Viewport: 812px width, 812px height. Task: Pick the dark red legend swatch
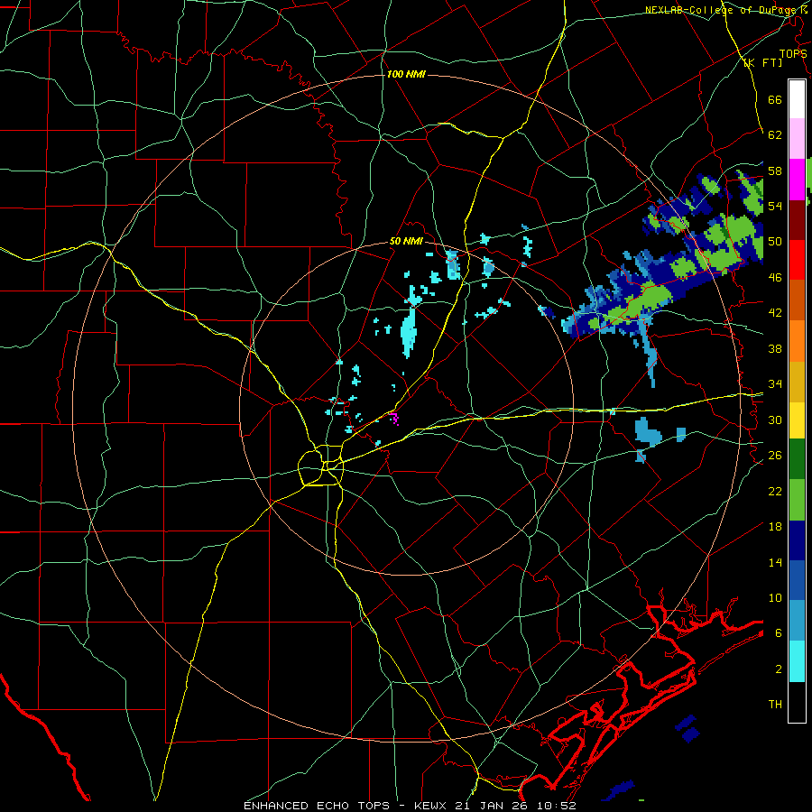(x=797, y=220)
